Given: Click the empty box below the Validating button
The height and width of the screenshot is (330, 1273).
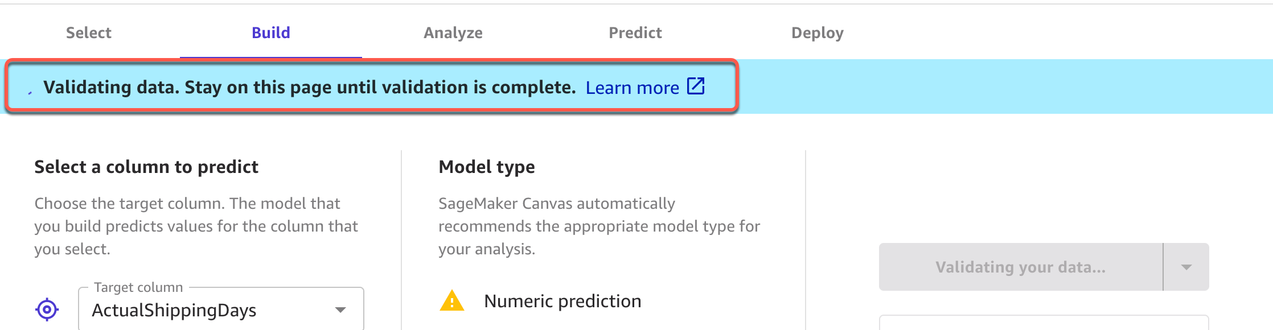Looking at the screenshot, I should point(1044,323).
